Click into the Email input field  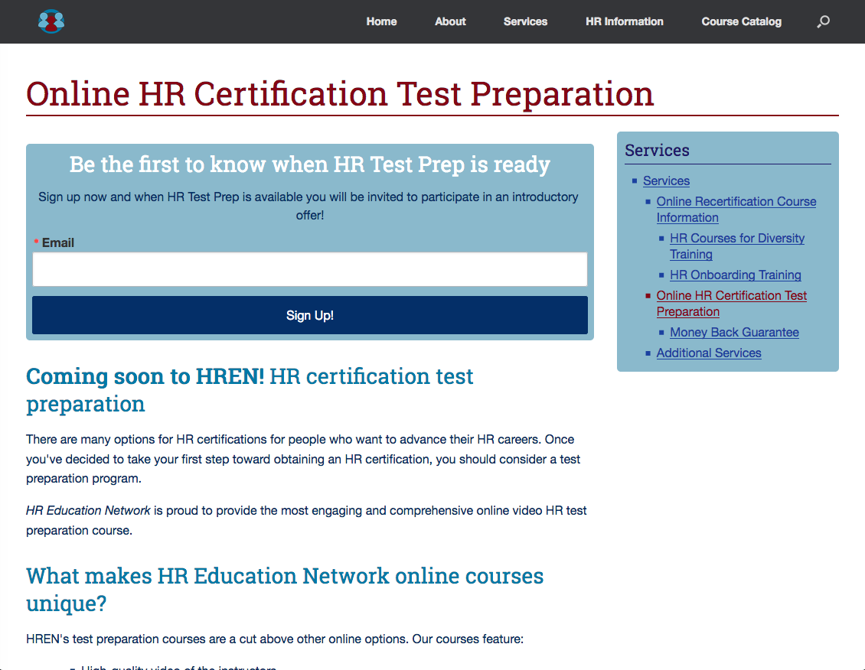[x=309, y=269]
